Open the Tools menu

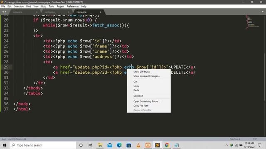tap(52, 7)
